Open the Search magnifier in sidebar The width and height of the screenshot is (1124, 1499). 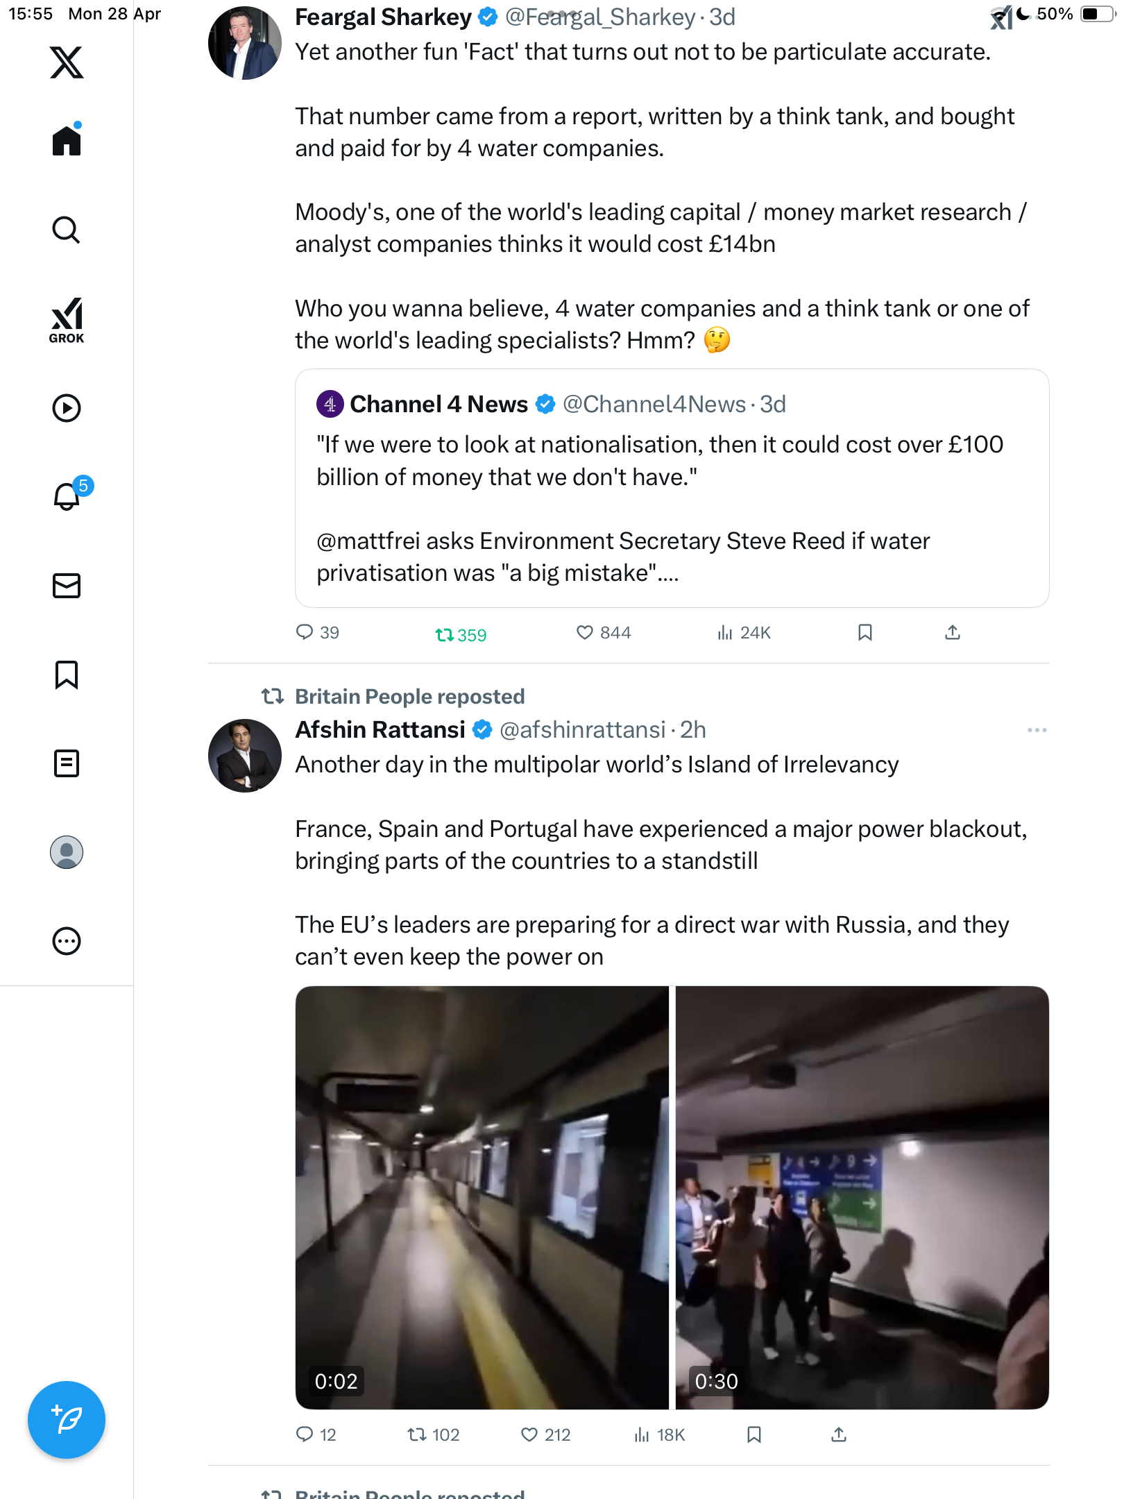pos(67,230)
